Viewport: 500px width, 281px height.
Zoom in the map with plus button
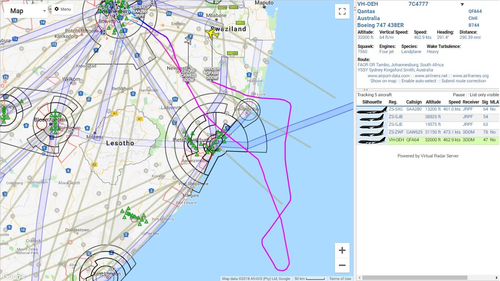point(342,250)
